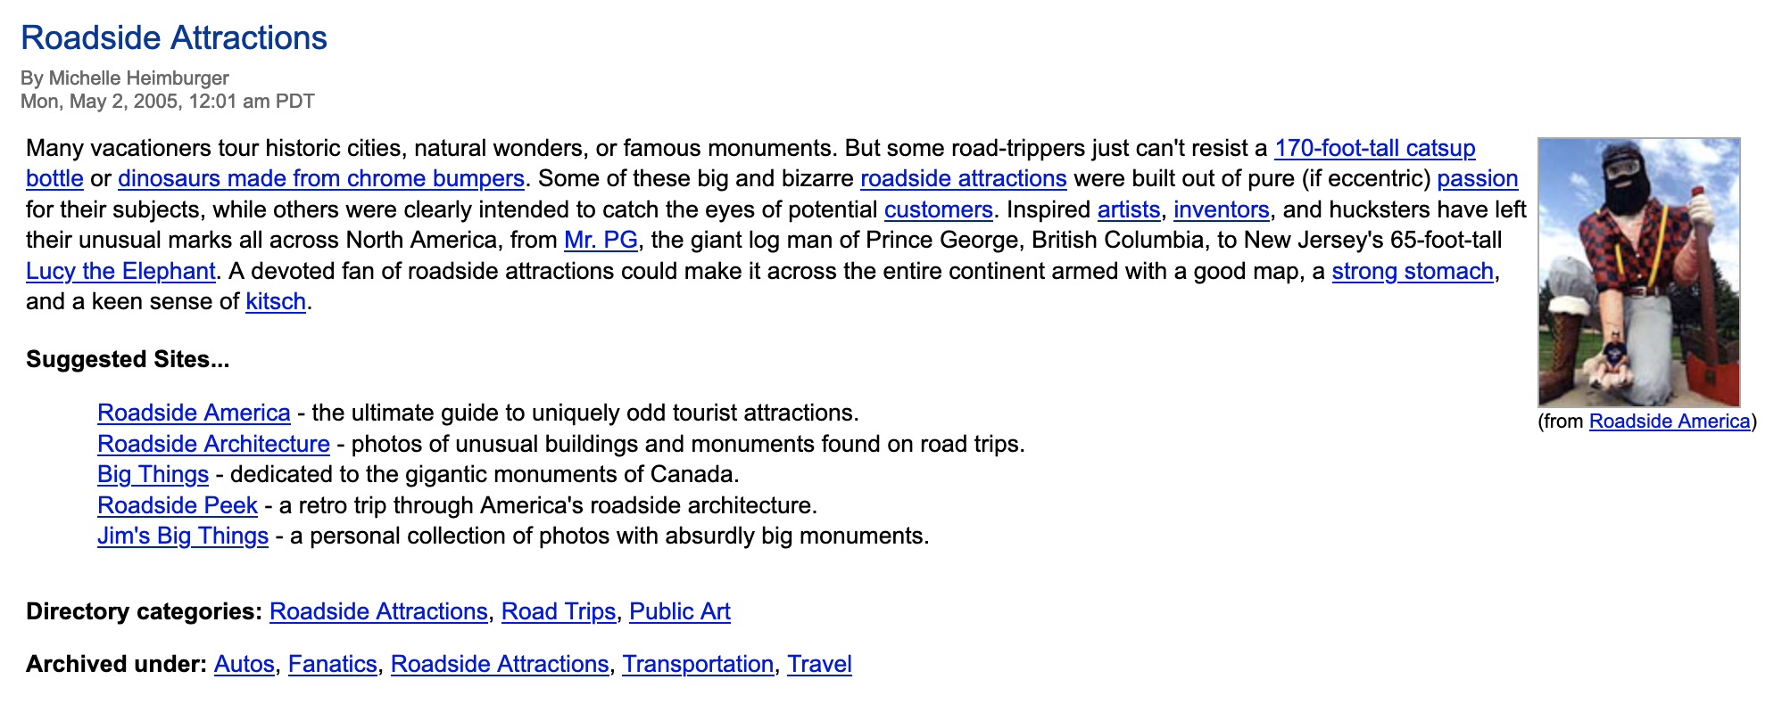
Task: Open the strong stomach link
Action: click(x=1412, y=271)
